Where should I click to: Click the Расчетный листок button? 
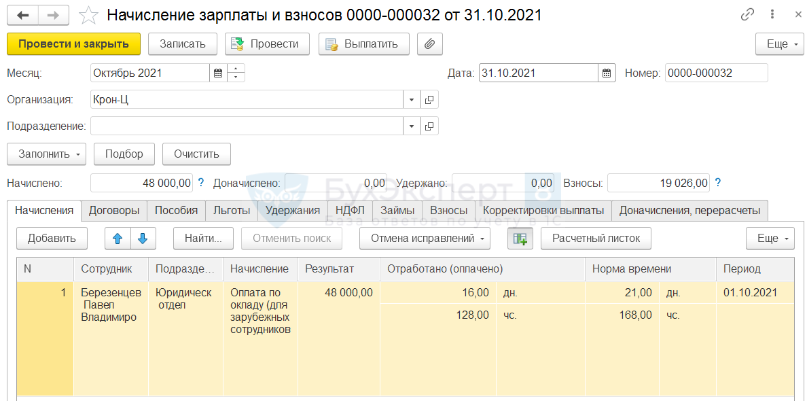595,239
